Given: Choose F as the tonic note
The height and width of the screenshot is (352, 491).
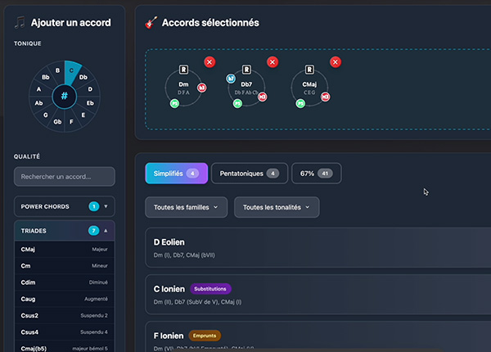Looking at the screenshot, I should (71, 124).
